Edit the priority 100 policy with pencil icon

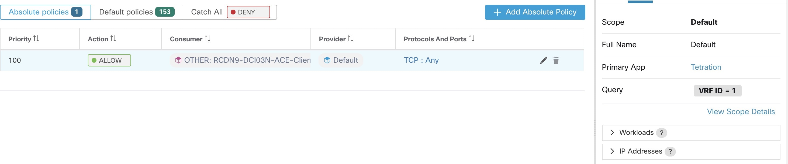[x=543, y=61]
